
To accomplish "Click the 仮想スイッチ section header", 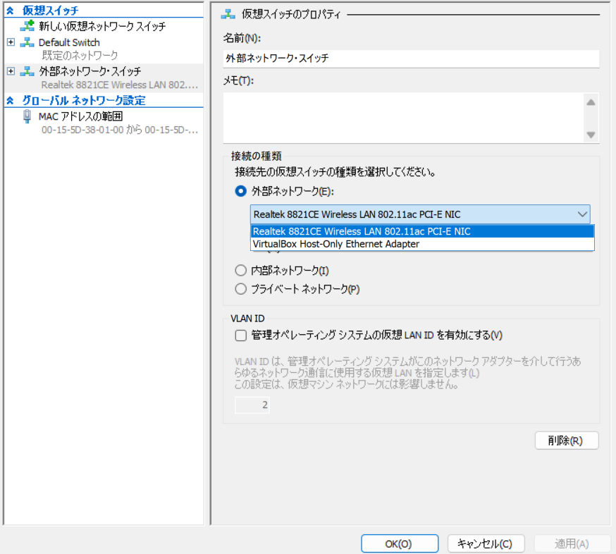I will (50, 11).
